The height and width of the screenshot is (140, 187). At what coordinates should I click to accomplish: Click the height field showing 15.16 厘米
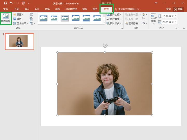click(168, 16)
